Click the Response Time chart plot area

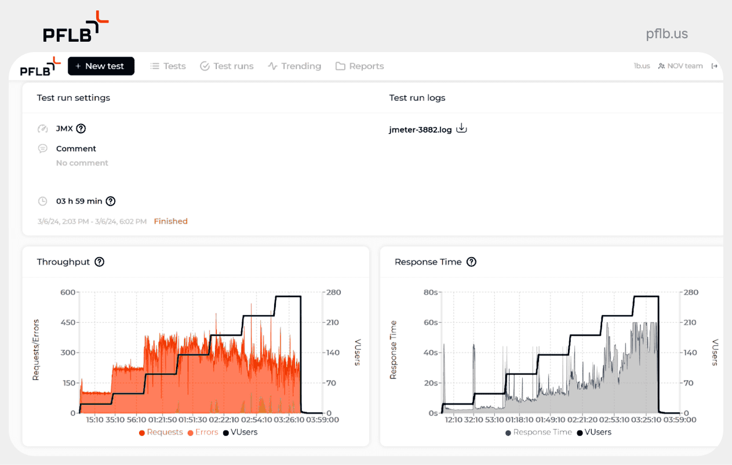[x=560, y=353]
